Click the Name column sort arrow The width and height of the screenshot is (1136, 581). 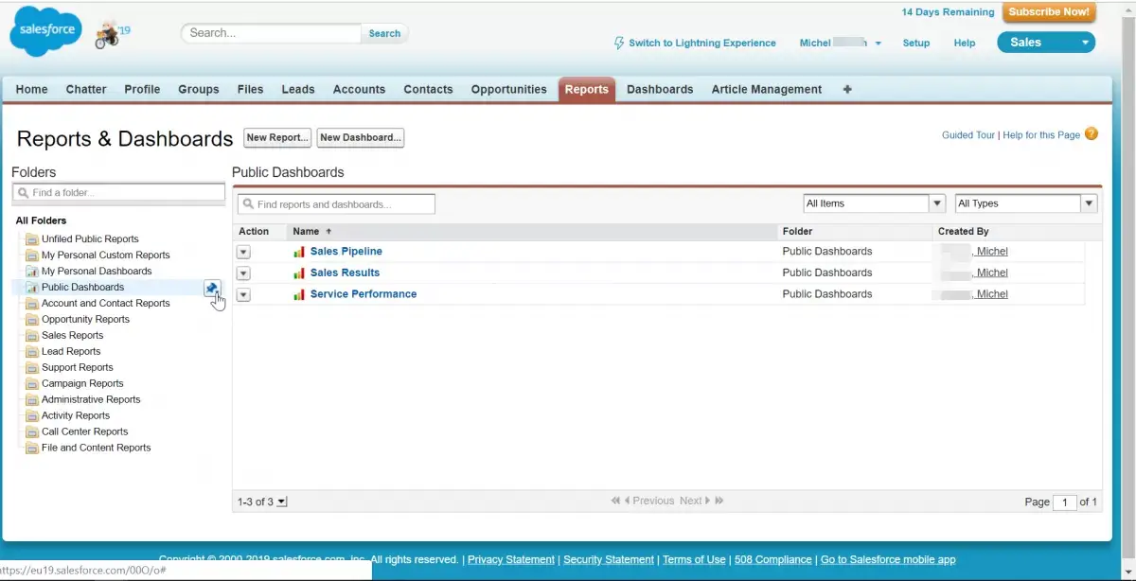[x=328, y=231]
